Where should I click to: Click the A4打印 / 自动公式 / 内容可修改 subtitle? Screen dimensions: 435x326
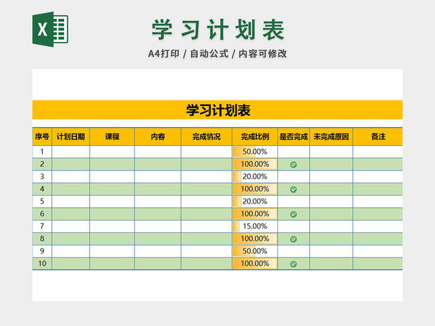pyautogui.click(x=217, y=54)
